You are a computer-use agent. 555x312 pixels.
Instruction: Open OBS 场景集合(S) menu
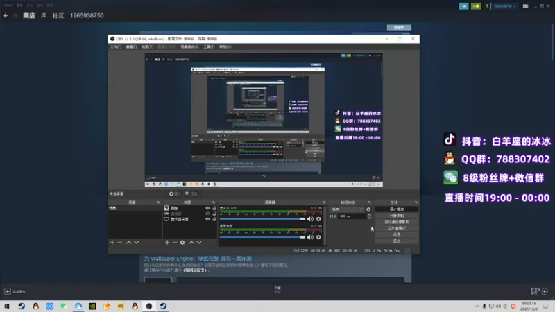pyautogui.click(x=189, y=46)
